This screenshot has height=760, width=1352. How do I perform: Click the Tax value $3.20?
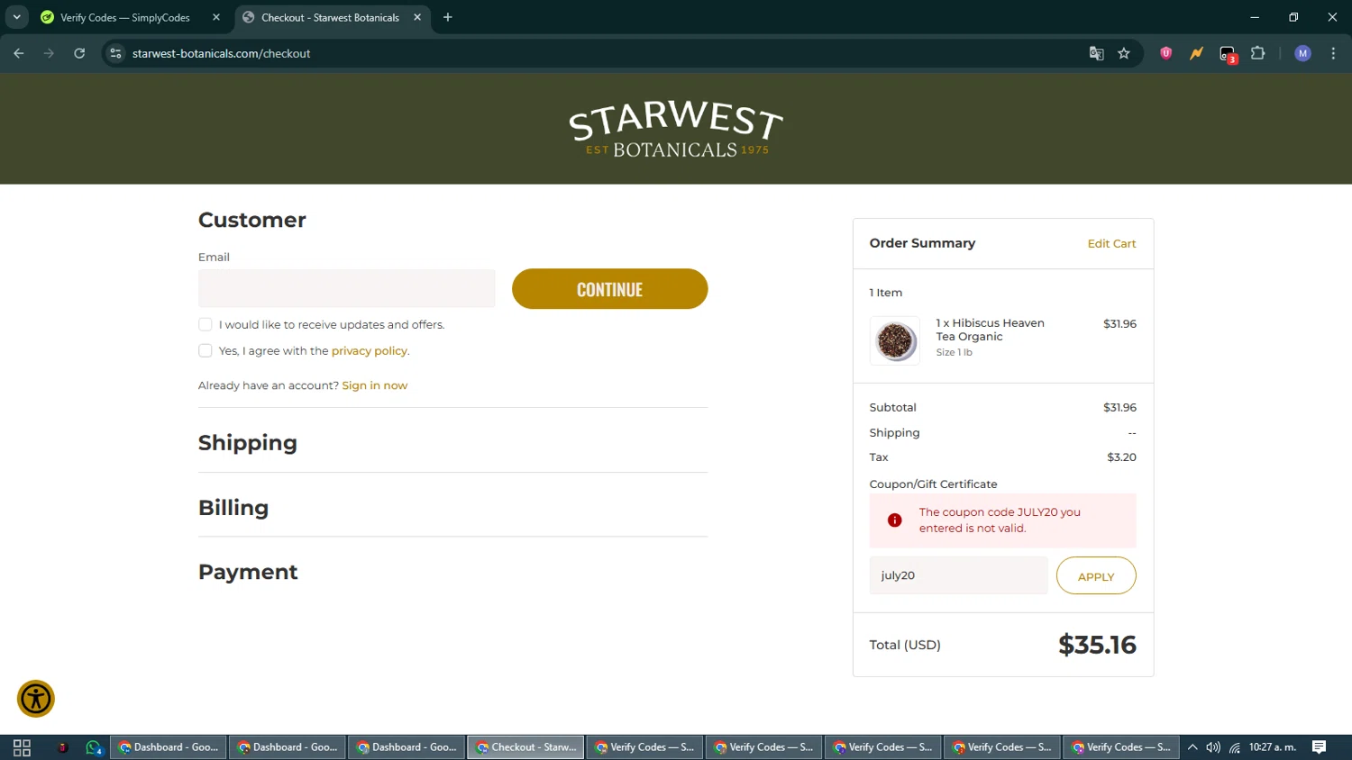point(1121,457)
